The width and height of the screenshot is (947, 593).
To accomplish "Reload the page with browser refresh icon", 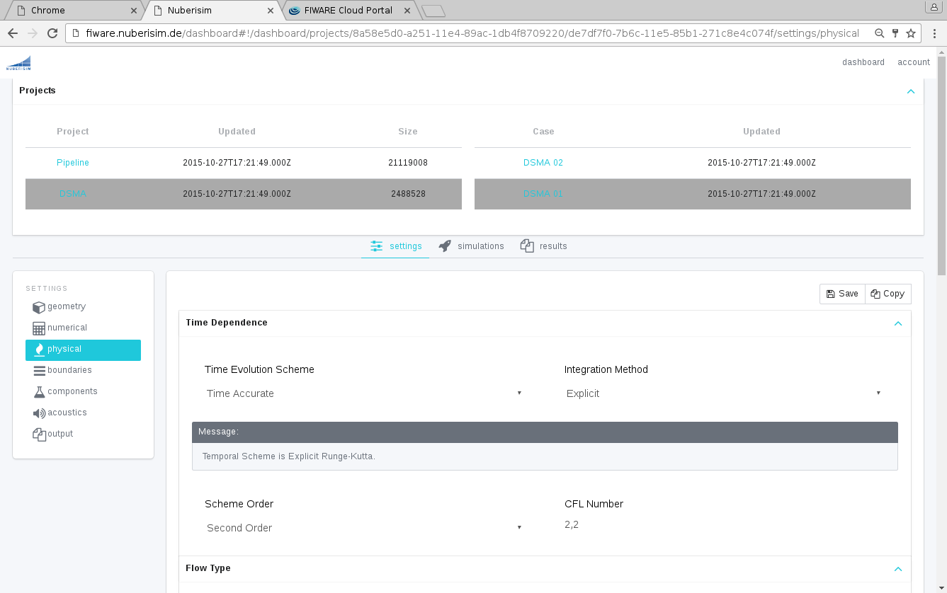I will (52, 33).
